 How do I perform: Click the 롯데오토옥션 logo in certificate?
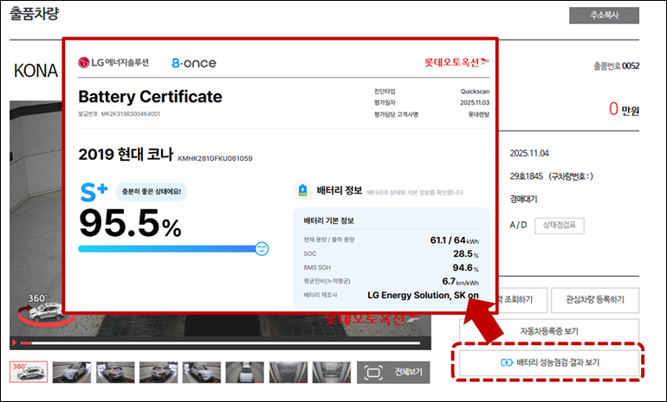point(457,62)
